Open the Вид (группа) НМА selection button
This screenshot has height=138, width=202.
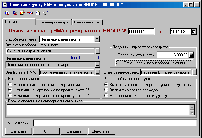click(97, 72)
